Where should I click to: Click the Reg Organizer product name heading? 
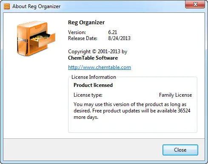[86, 23]
